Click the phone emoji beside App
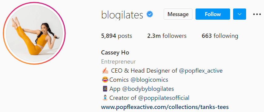 pos(105,89)
